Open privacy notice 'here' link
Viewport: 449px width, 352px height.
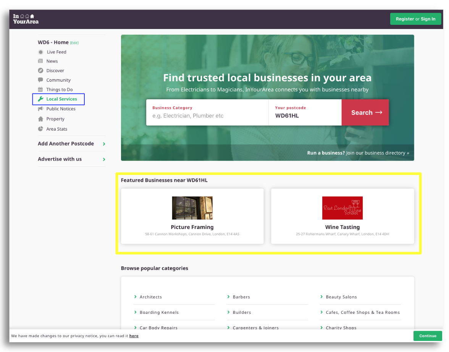coord(134,336)
